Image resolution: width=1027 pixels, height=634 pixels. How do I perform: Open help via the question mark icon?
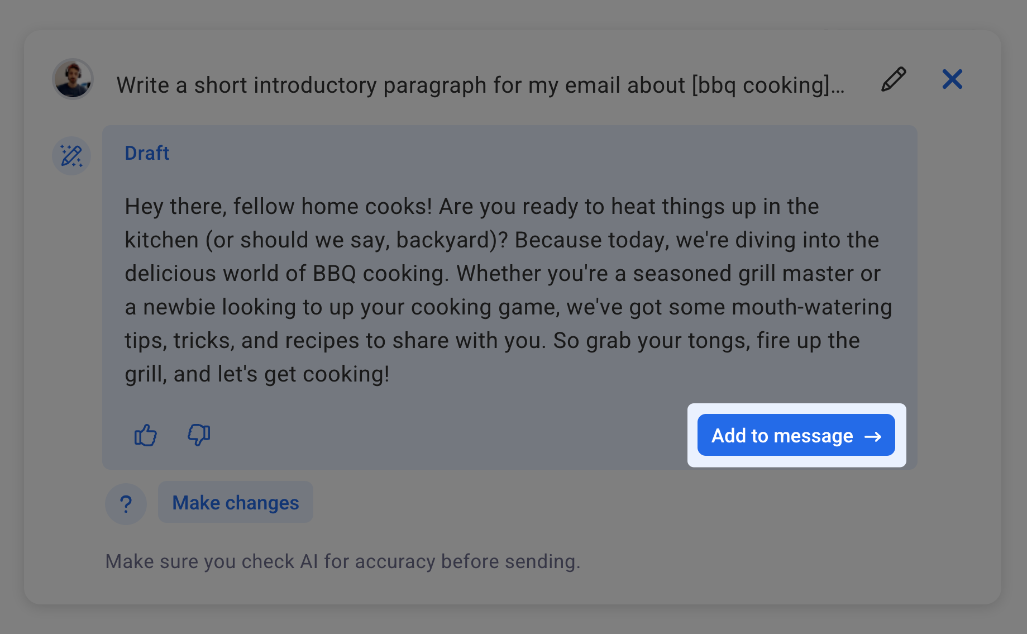click(126, 503)
